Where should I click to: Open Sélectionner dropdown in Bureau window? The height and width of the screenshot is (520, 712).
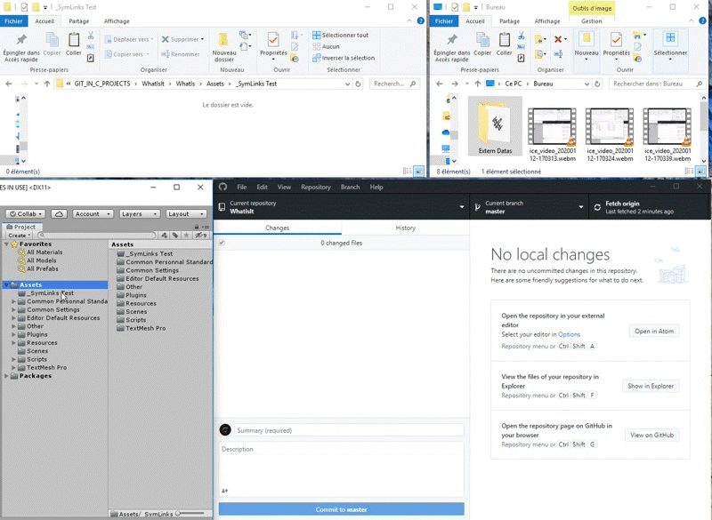(x=670, y=47)
